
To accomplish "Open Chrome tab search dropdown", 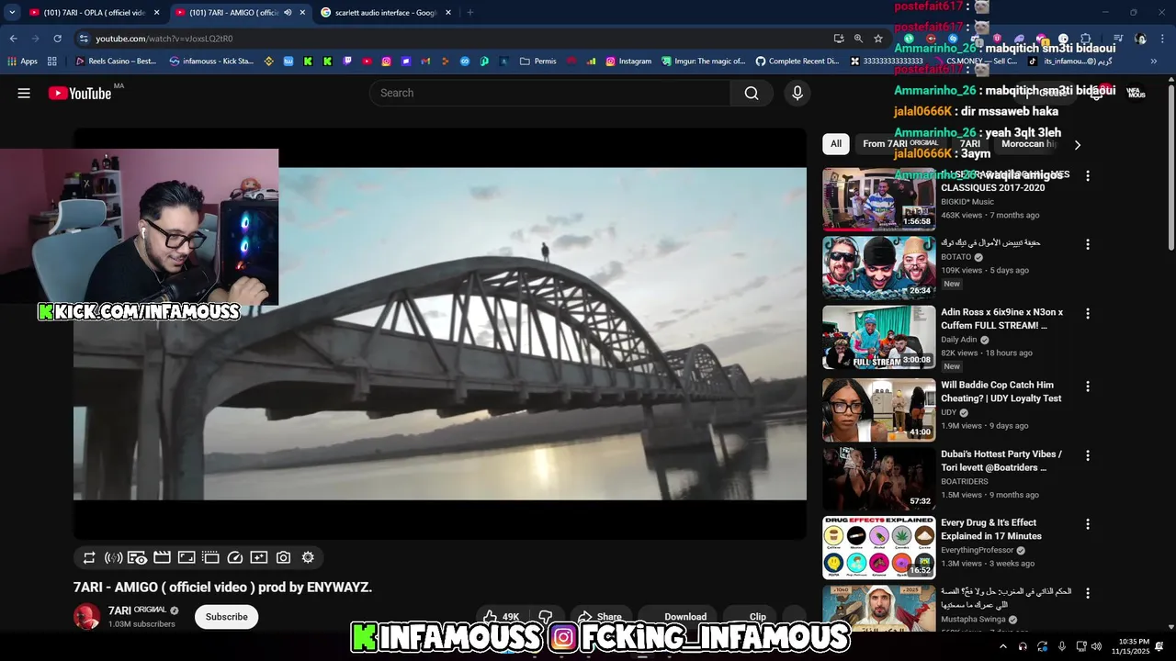I will 12,13.
